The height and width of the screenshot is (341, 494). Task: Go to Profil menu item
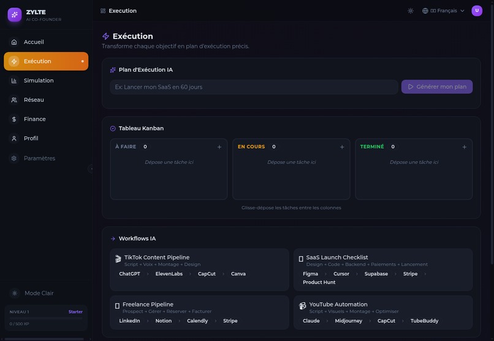(46, 138)
